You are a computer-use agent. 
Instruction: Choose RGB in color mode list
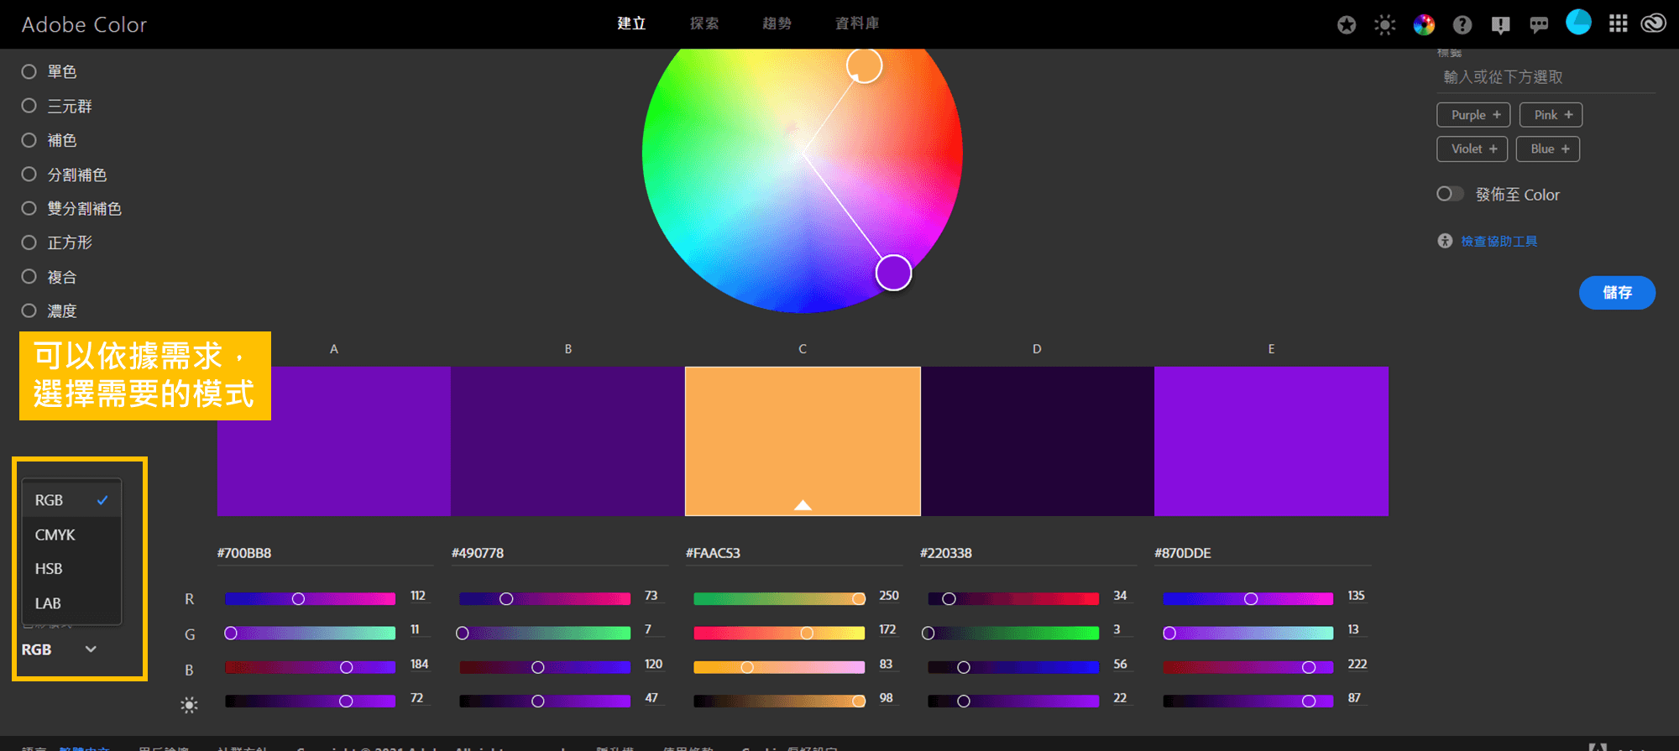tap(71, 500)
